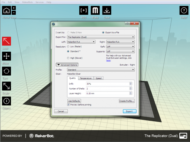Click the Infill 30% input field
The image size is (190, 142).
(108, 84)
